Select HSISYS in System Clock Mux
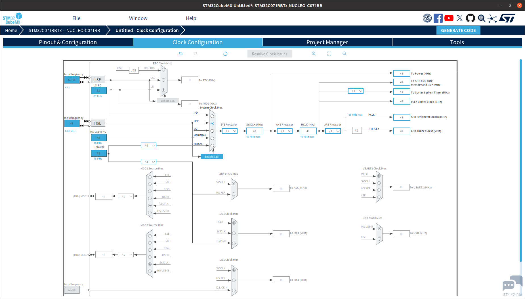Image resolution: width=525 pixels, height=299 pixels. click(x=212, y=146)
